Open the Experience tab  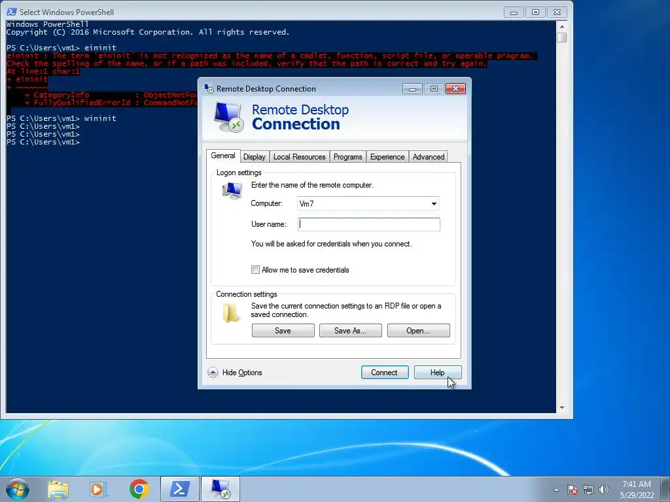coord(387,157)
